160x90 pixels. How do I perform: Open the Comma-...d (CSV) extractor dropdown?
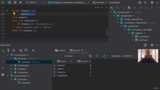pyautogui.click(x=122, y=56)
